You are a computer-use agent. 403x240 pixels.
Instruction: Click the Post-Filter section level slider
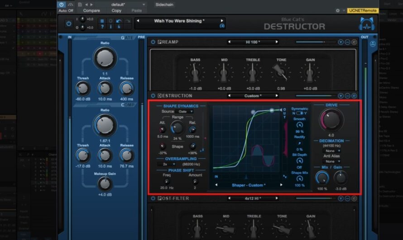click(x=316, y=198)
